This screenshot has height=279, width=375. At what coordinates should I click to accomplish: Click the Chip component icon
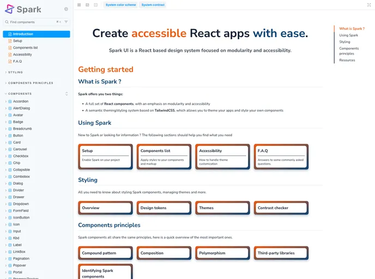click(10, 163)
